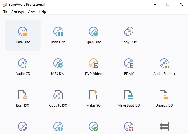Open the Copy to ISO tool
188x134 pixels.
click(x=58, y=99)
